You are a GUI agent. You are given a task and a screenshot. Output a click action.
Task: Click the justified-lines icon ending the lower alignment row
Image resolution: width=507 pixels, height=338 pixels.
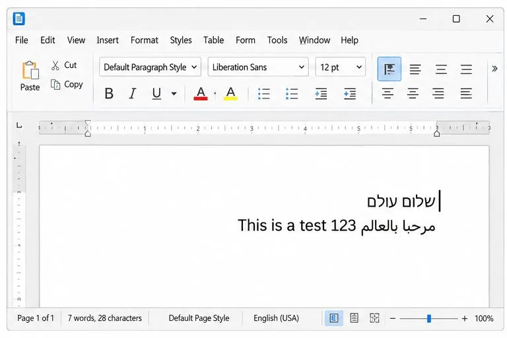466,94
